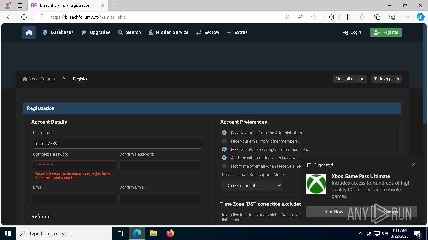Open browser Extensions icon

tap(331, 17)
